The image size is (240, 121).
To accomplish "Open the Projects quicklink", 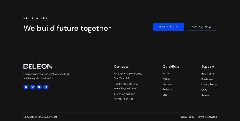I will [167, 89].
